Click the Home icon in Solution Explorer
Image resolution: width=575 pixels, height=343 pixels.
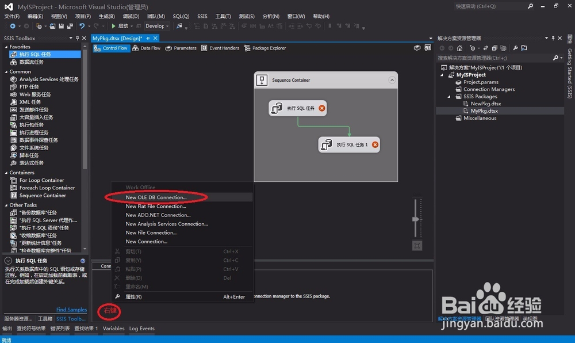coord(459,48)
